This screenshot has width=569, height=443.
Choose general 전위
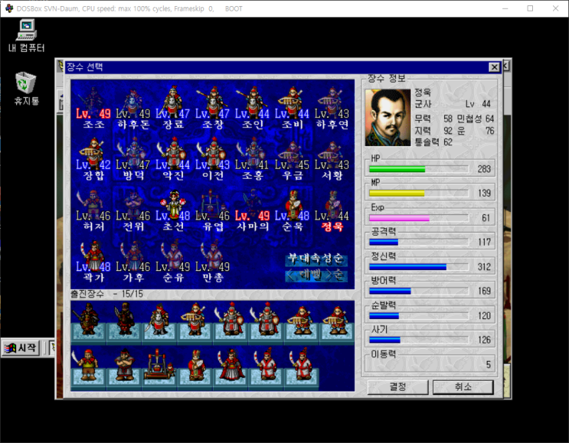pos(133,210)
